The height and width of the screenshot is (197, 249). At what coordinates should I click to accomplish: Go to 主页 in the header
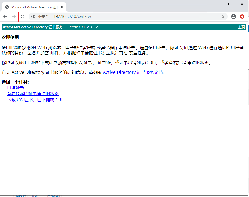(x=241, y=27)
